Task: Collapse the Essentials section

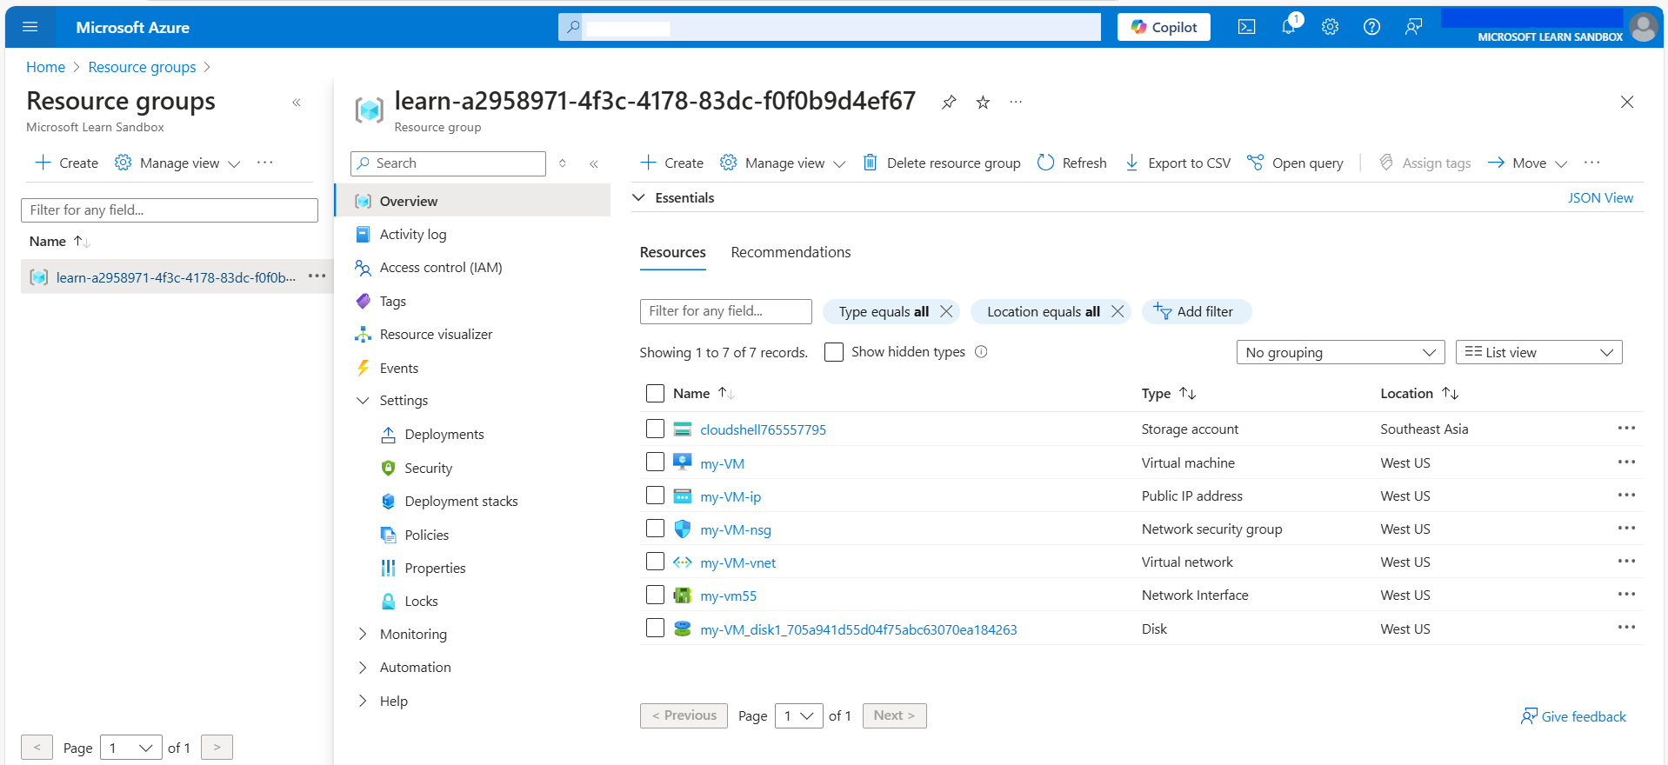Action: coord(638,198)
